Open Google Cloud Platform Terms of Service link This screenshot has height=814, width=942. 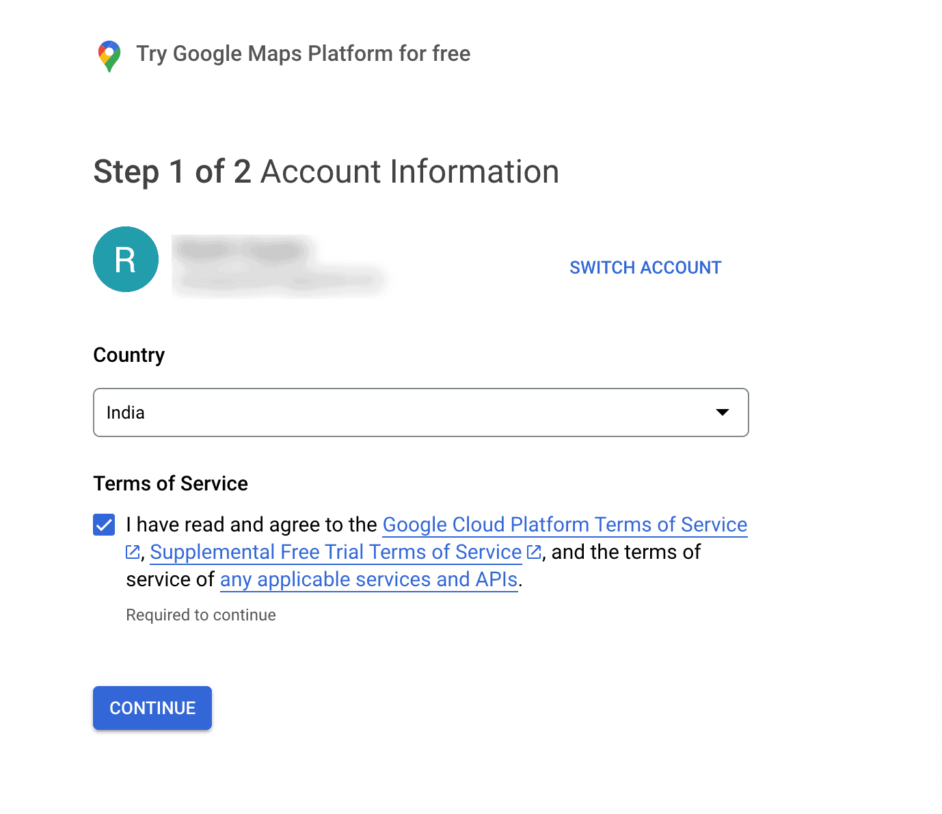click(565, 525)
